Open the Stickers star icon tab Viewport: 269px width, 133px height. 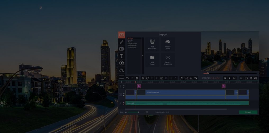click(x=121, y=63)
